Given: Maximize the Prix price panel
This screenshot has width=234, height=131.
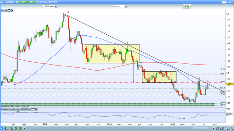Looking at the screenshot, I should click(9, 10).
